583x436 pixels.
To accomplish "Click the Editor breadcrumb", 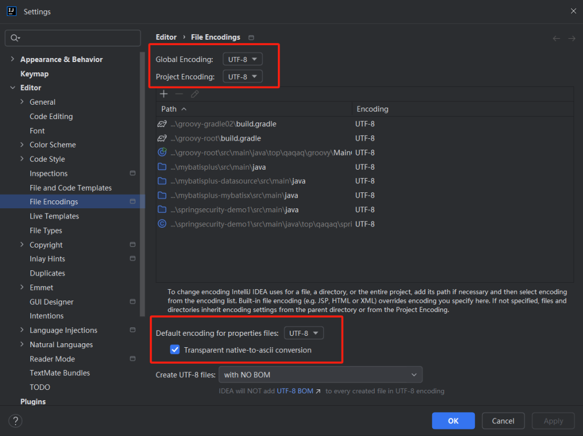I will point(166,37).
